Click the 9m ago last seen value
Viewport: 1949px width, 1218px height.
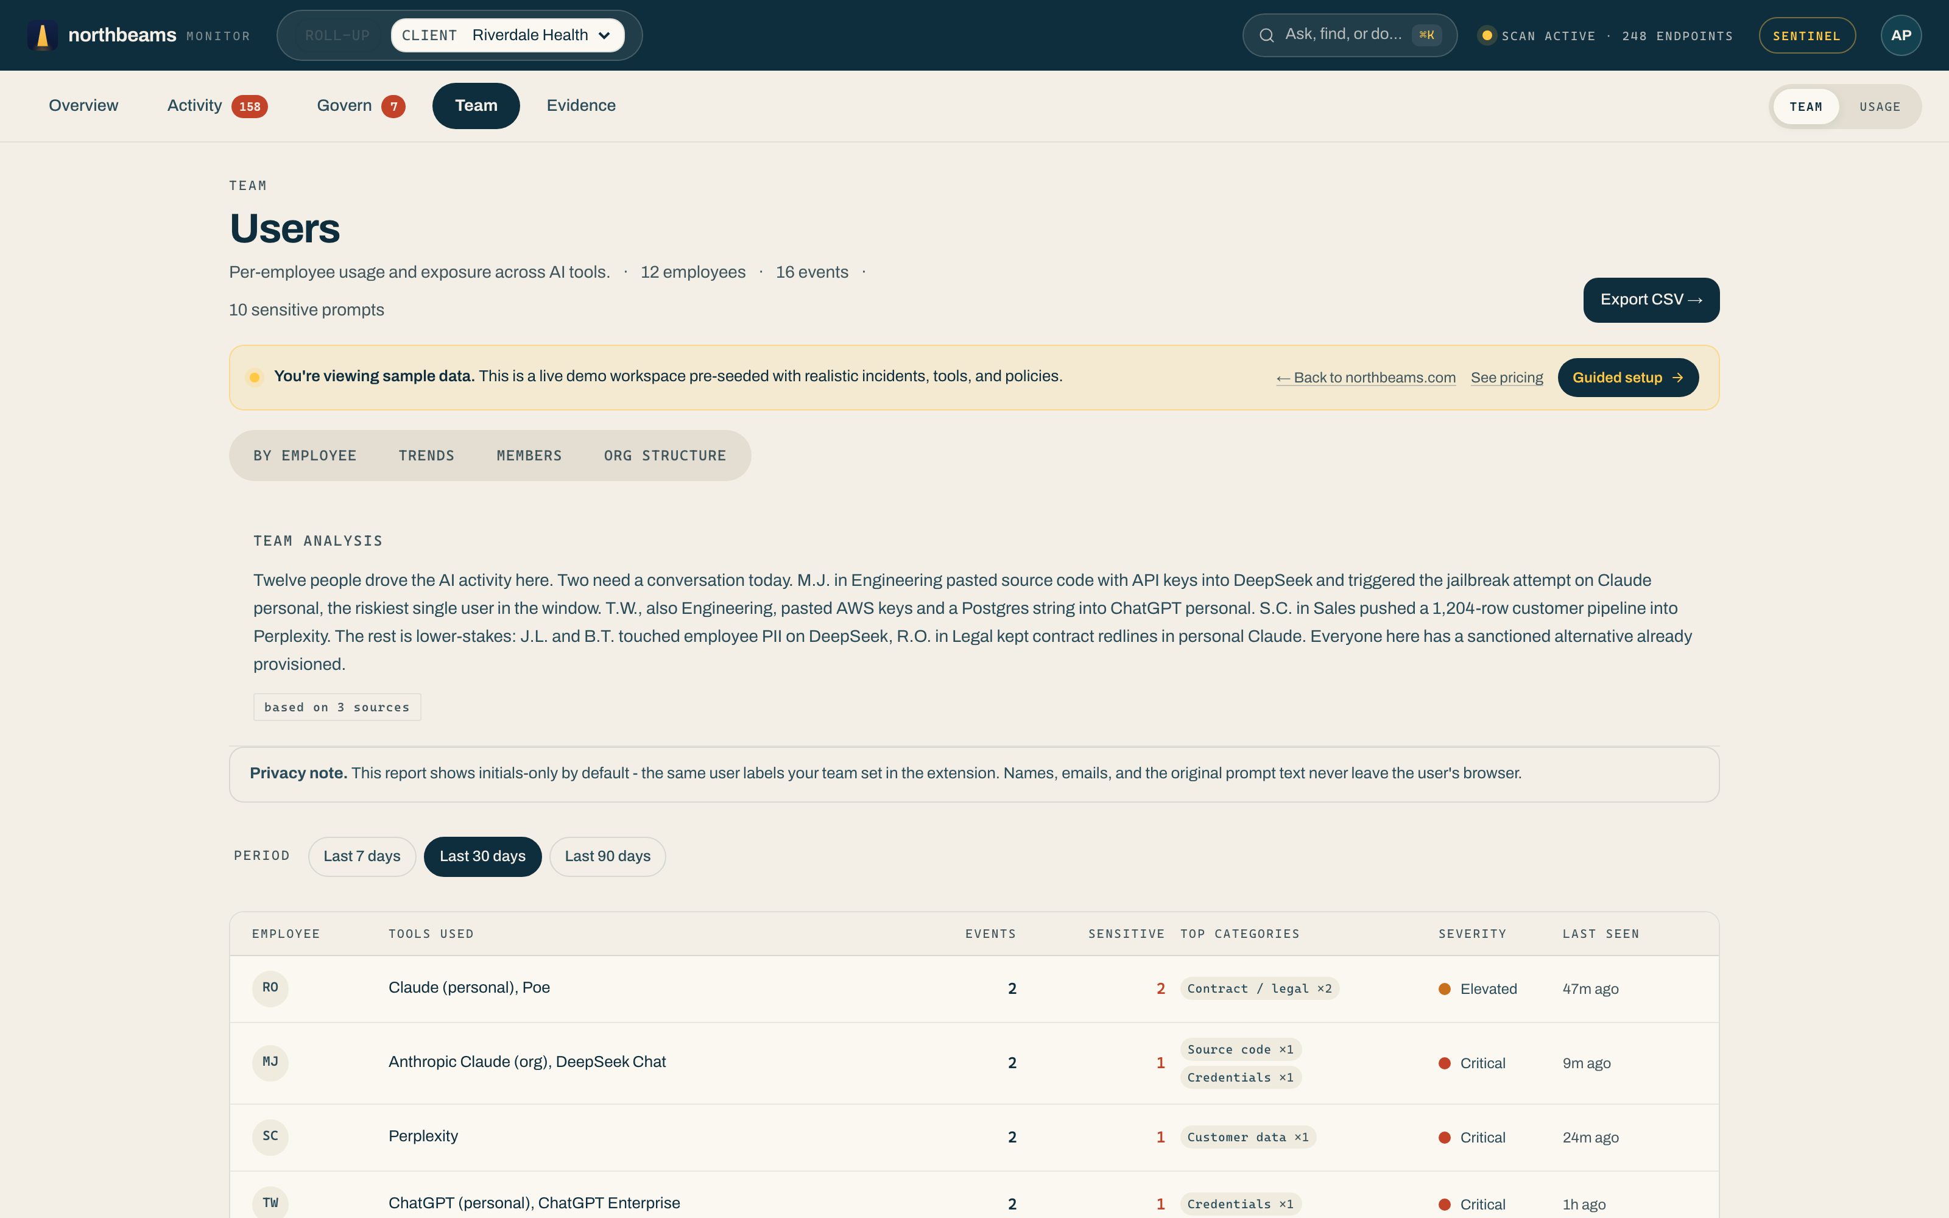(x=1587, y=1063)
